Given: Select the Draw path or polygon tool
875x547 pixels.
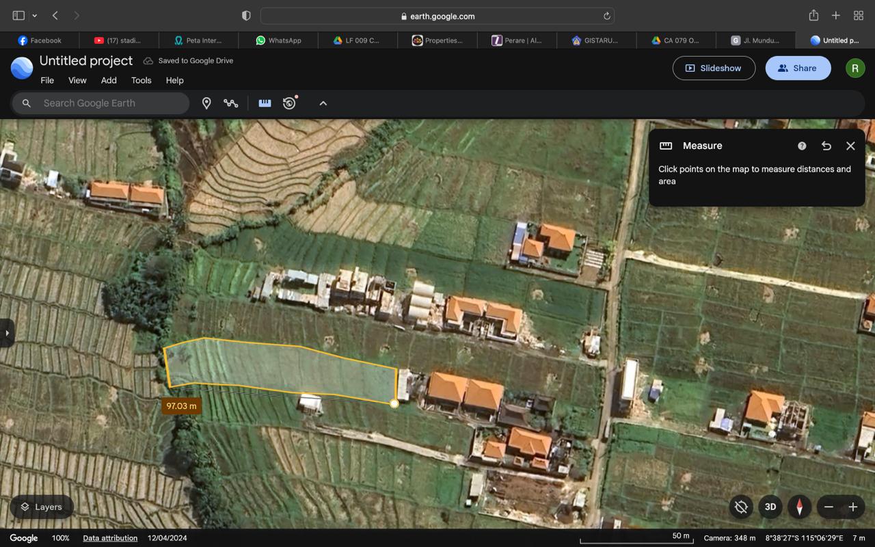Looking at the screenshot, I should (231, 103).
